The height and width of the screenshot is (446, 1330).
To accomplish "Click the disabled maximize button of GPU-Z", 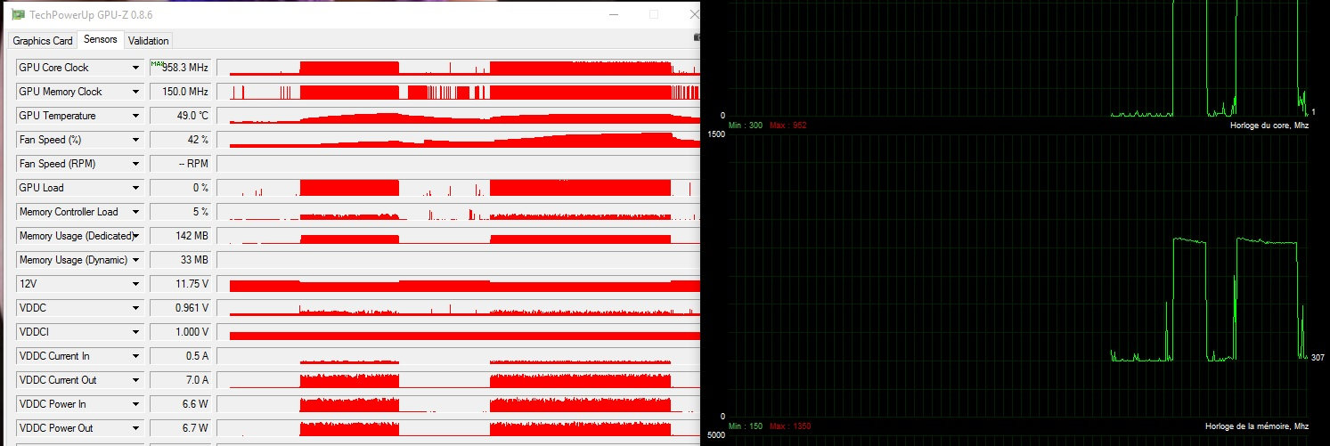I will click(654, 14).
